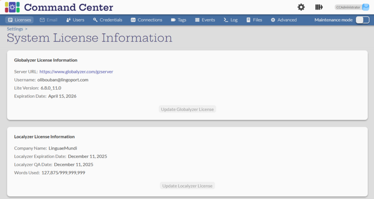374x199 pixels.
Task: Click the Command Center logo icon
Action: tap(12, 7)
